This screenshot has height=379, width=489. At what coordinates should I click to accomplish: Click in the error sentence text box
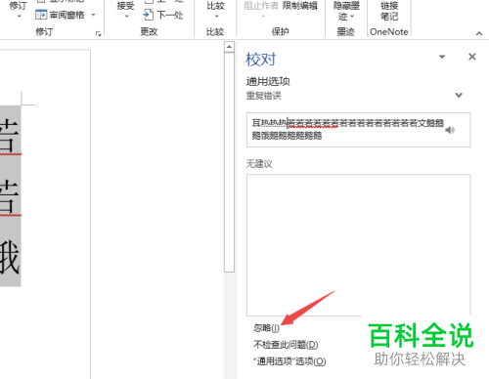358,130
